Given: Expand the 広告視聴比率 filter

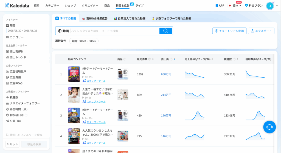Looking at the screenshot, I should click(x=16, y=72).
